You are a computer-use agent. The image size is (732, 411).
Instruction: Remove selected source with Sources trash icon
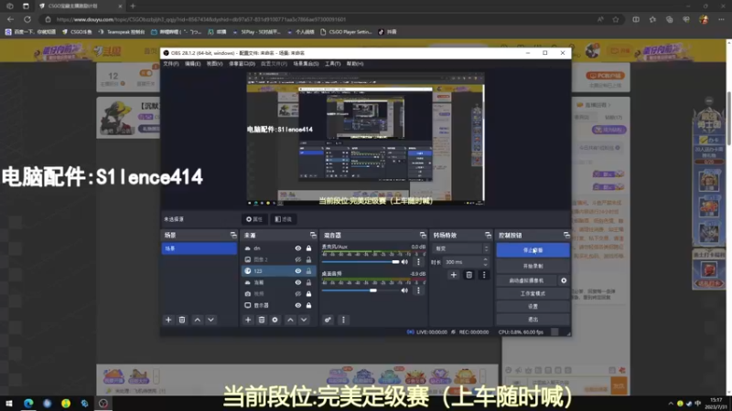click(262, 320)
